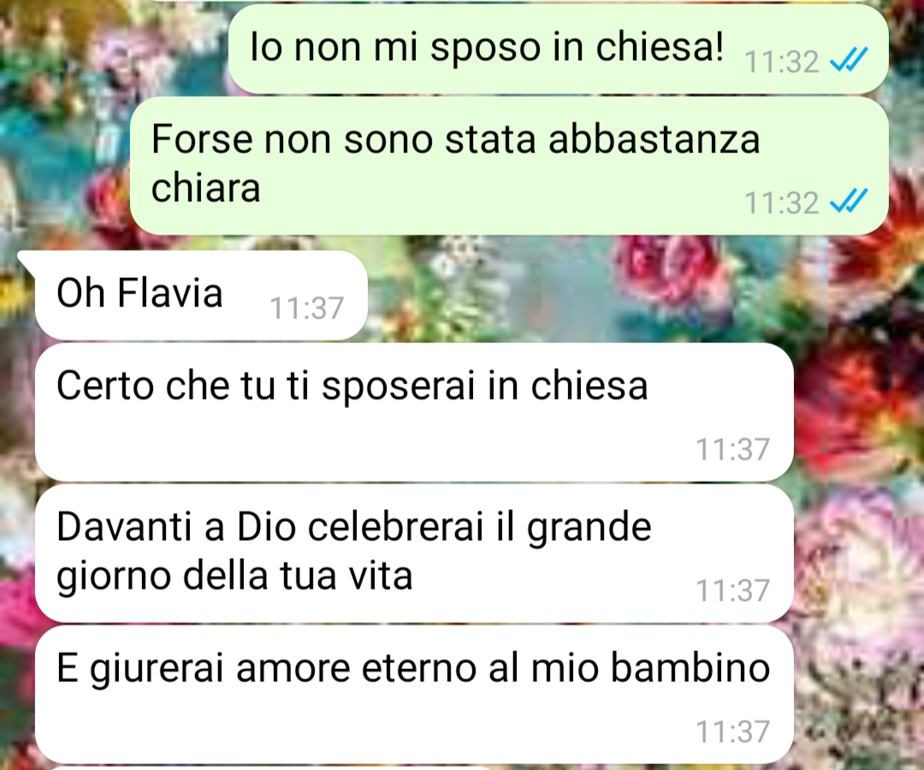Tap 11:37 timestamp under "mio bambino" message
The width and height of the screenshot is (924, 770).
click(x=732, y=731)
